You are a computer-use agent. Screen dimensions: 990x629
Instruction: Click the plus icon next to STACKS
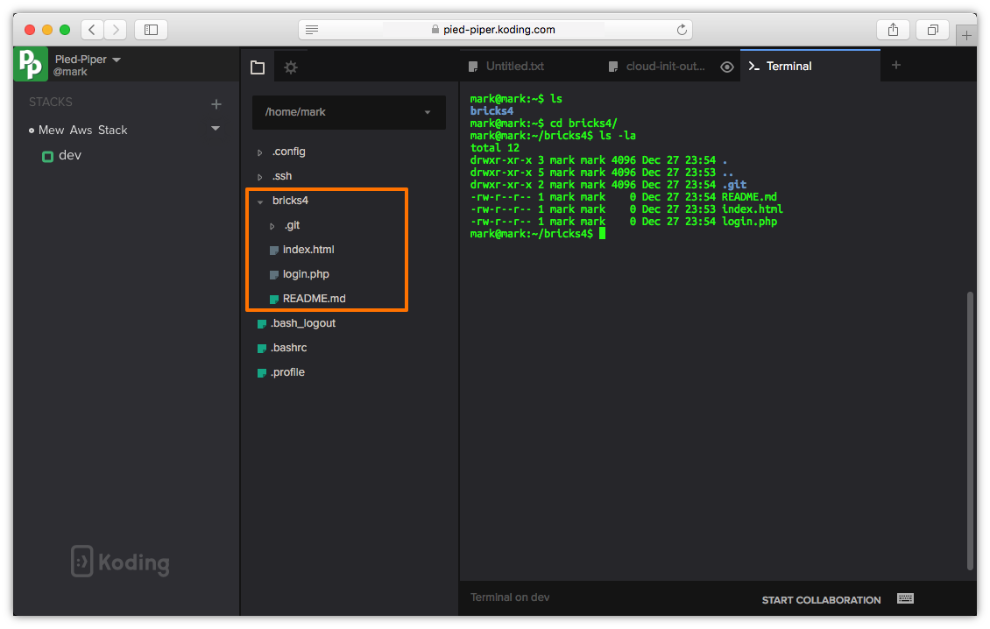coord(216,104)
